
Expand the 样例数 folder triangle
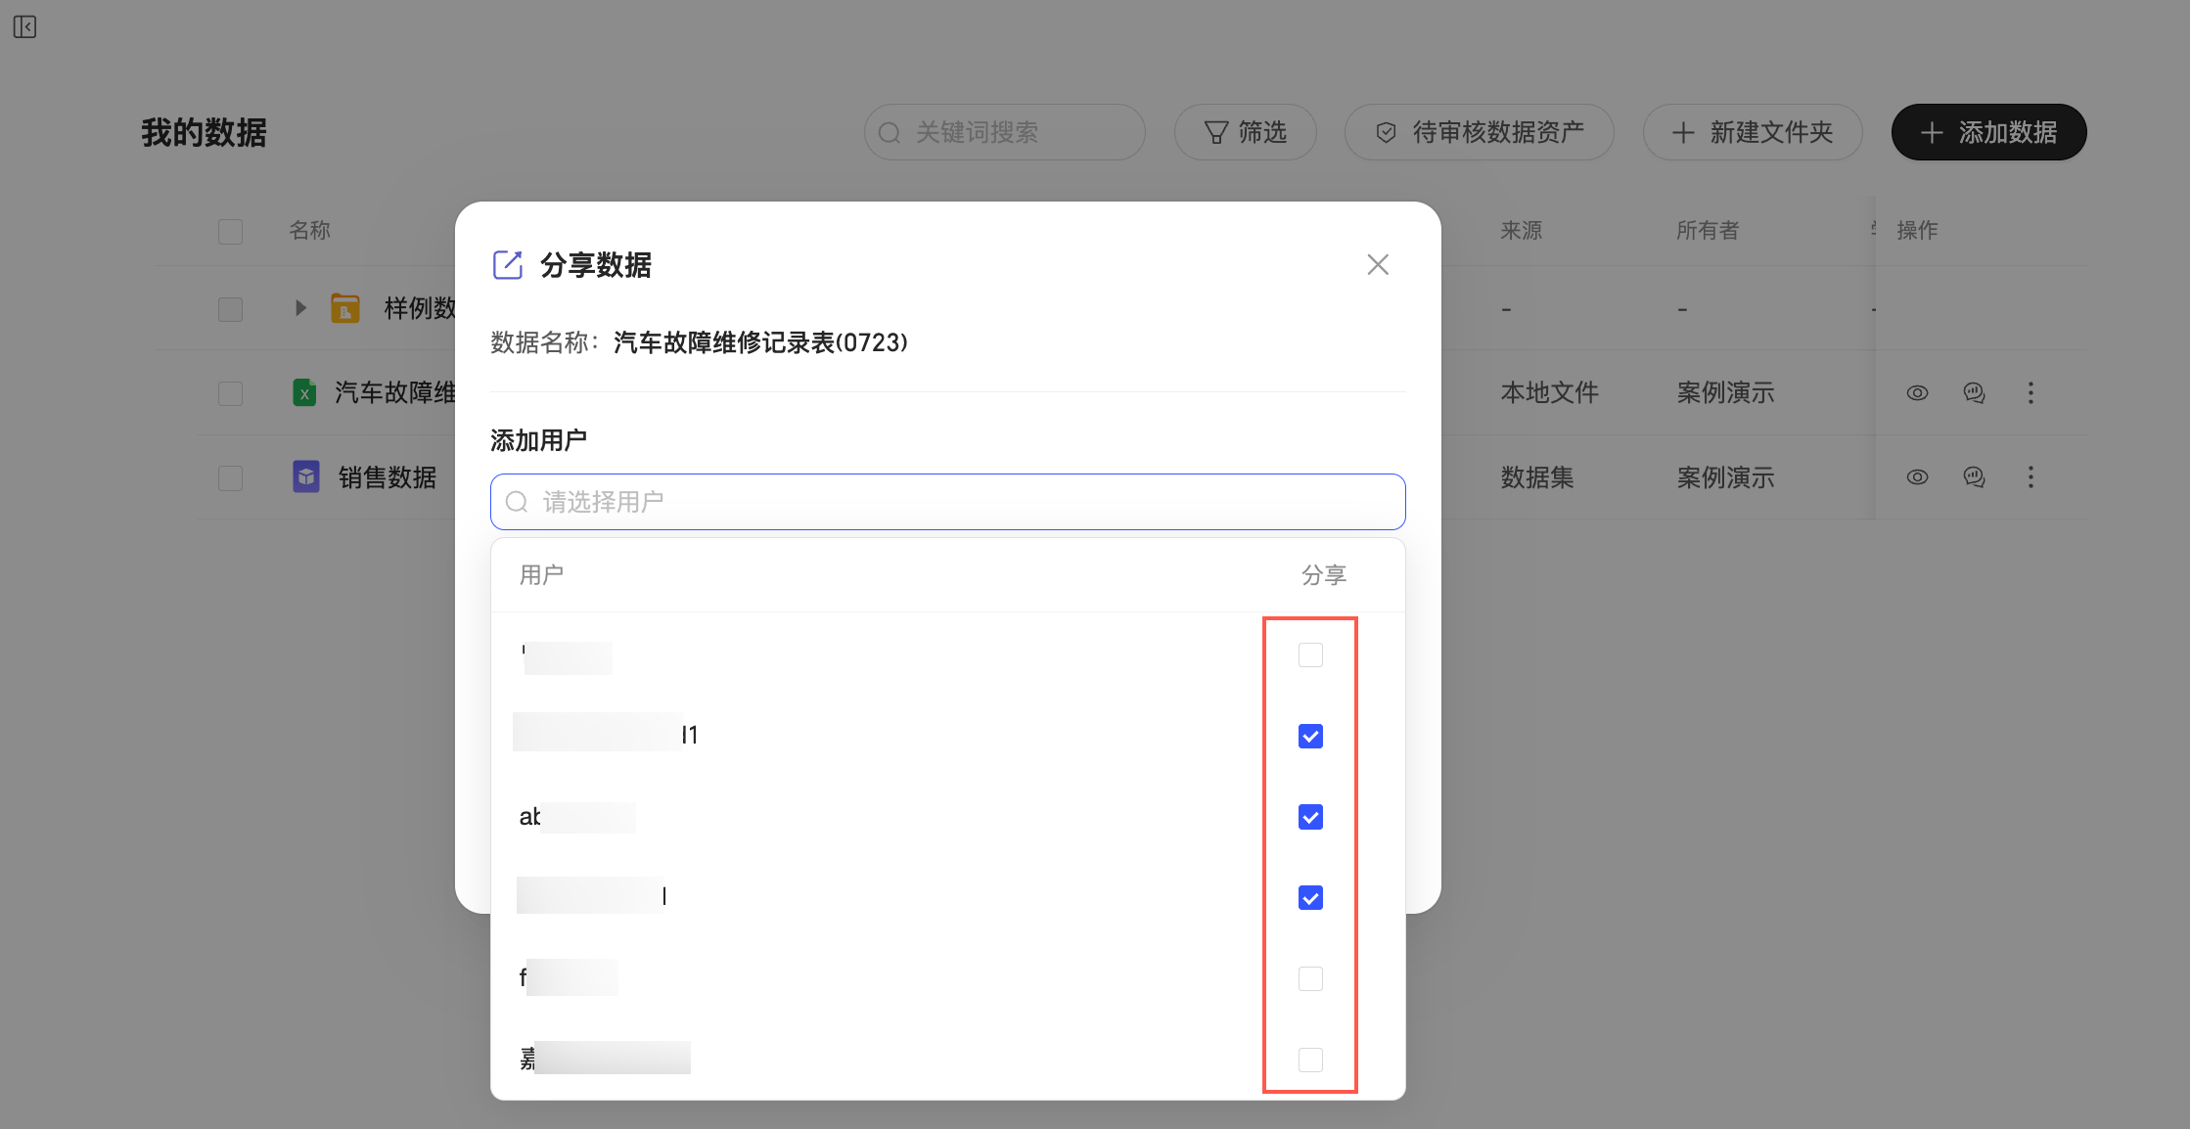[x=300, y=308]
